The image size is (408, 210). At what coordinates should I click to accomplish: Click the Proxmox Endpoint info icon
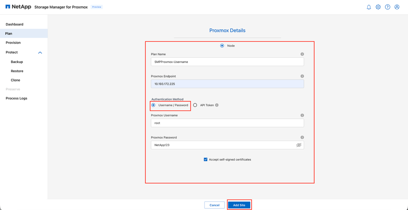tap(302, 76)
